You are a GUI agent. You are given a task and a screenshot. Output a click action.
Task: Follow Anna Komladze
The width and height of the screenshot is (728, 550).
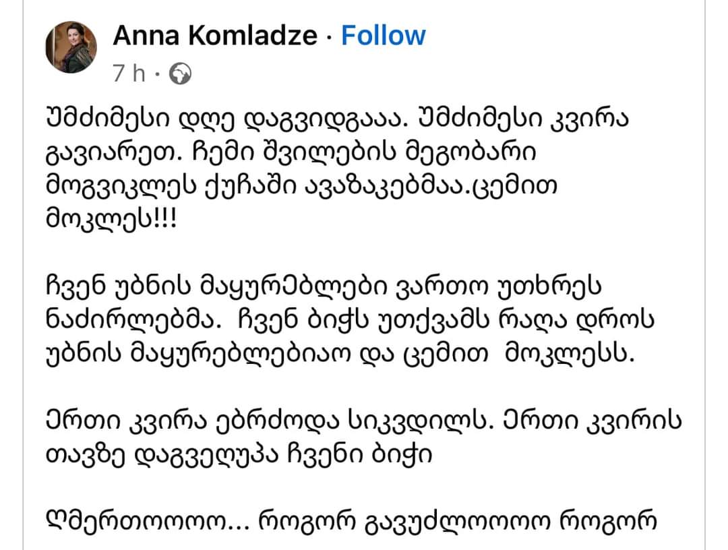(383, 36)
